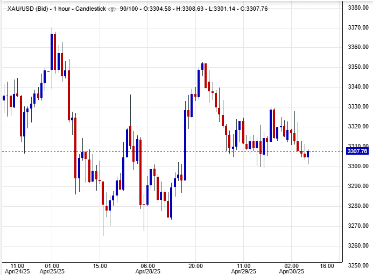Click the highlighted 3307.76 current price tag

[x=357, y=151]
